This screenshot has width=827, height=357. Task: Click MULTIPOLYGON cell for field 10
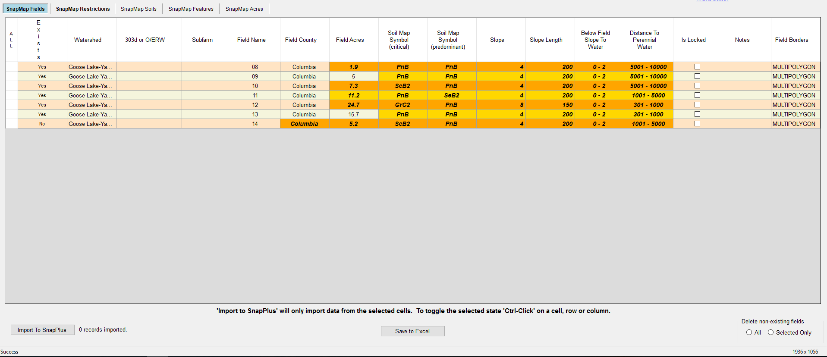pyautogui.click(x=796, y=86)
